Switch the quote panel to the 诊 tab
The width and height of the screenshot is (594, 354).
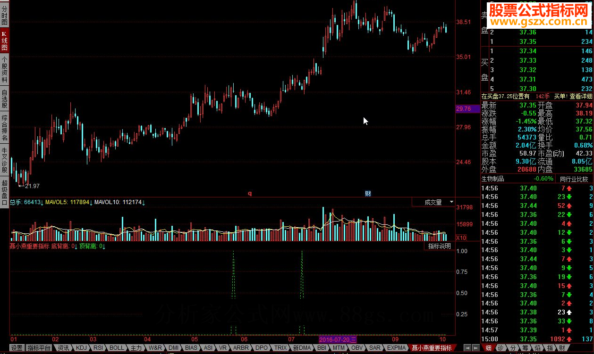[501, 348]
